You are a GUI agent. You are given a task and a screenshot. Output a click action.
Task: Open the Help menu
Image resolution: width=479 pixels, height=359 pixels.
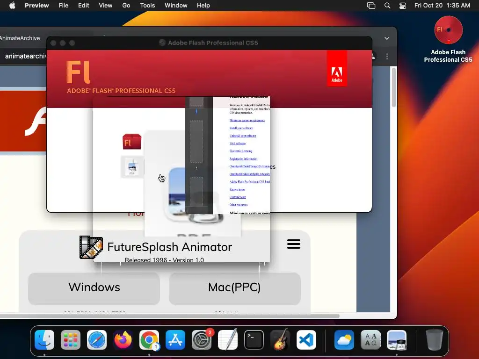point(203,6)
